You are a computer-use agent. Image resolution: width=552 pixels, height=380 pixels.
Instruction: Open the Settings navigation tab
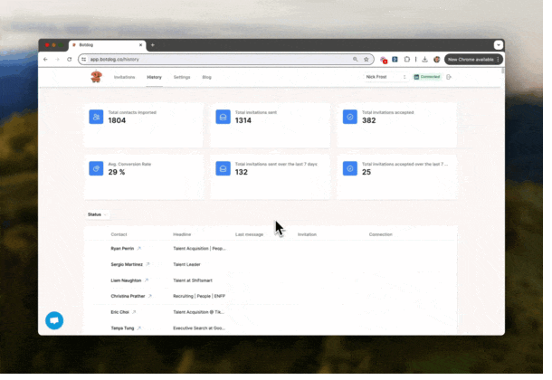(x=182, y=77)
